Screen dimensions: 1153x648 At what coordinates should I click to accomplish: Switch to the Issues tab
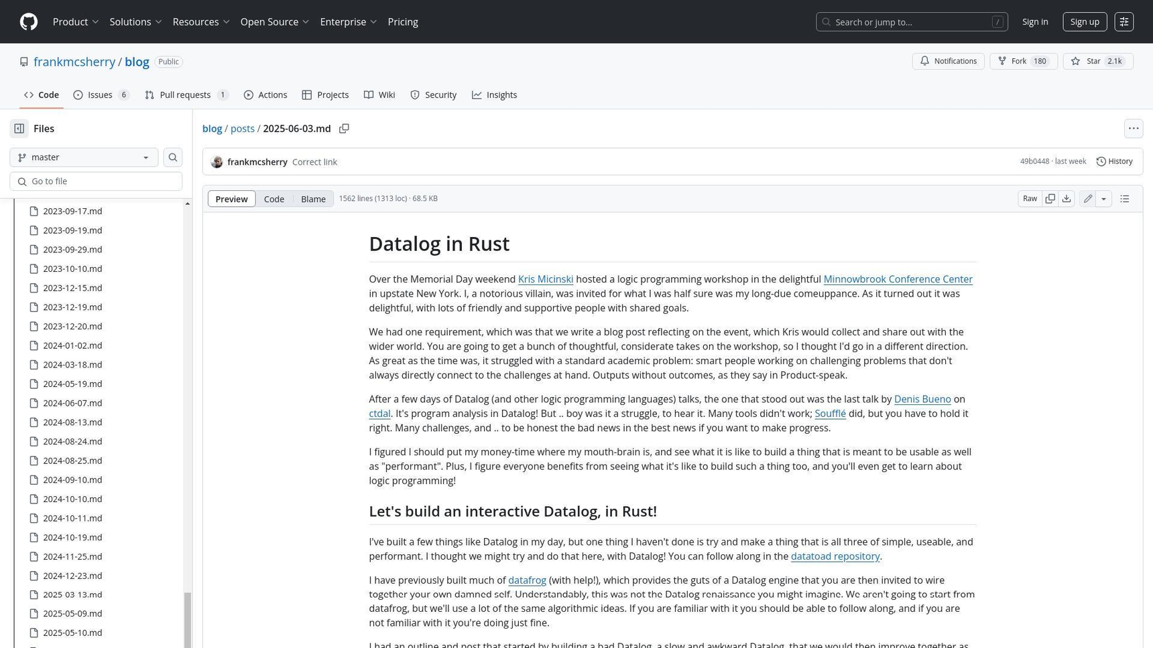click(x=101, y=95)
